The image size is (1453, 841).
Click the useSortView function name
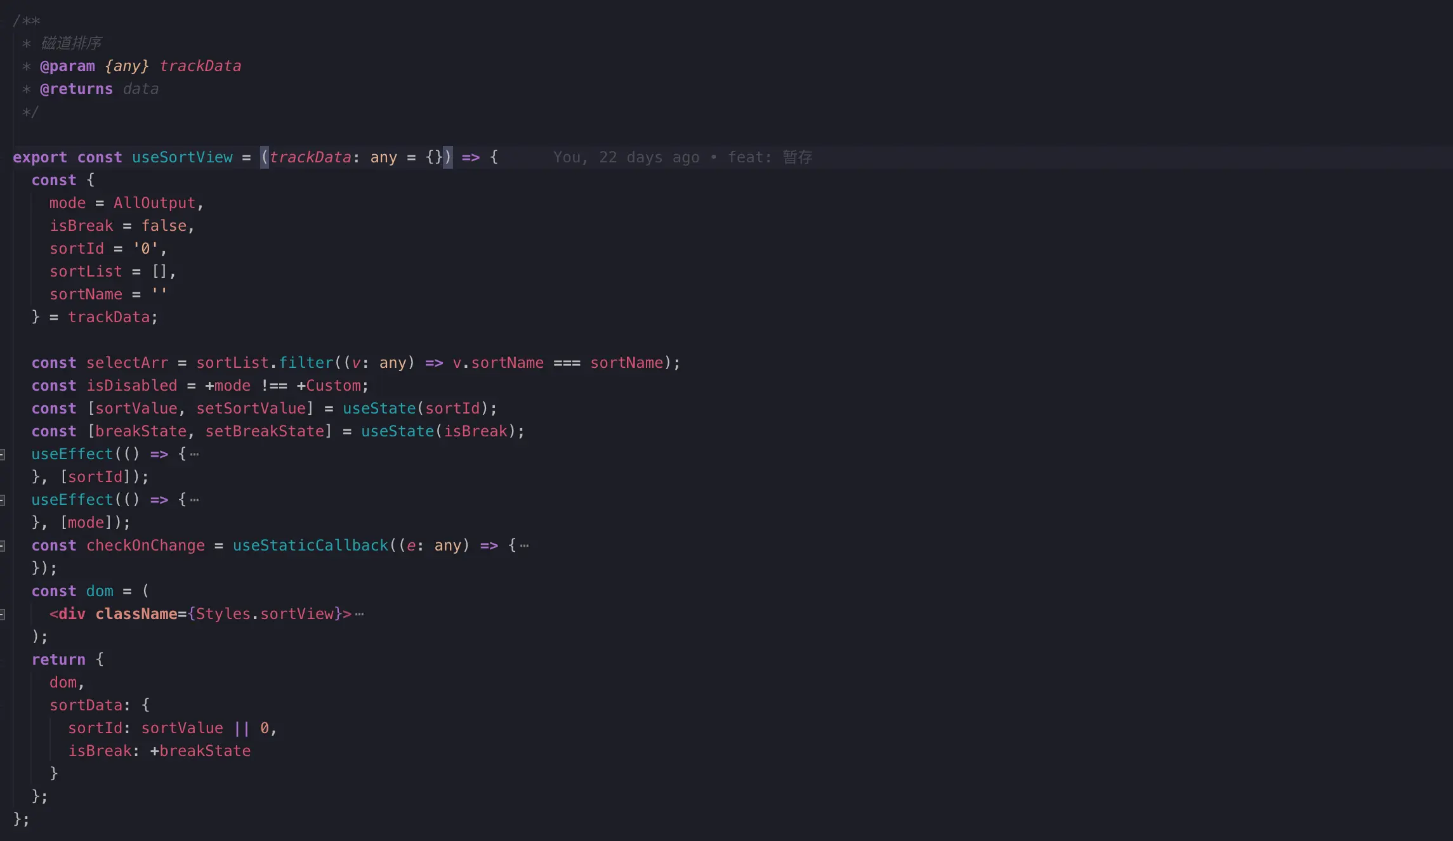pyautogui.click(x=182, y=157)
